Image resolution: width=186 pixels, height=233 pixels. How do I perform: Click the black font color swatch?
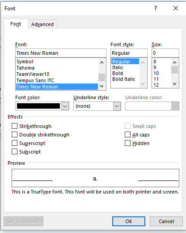point(38,106)
